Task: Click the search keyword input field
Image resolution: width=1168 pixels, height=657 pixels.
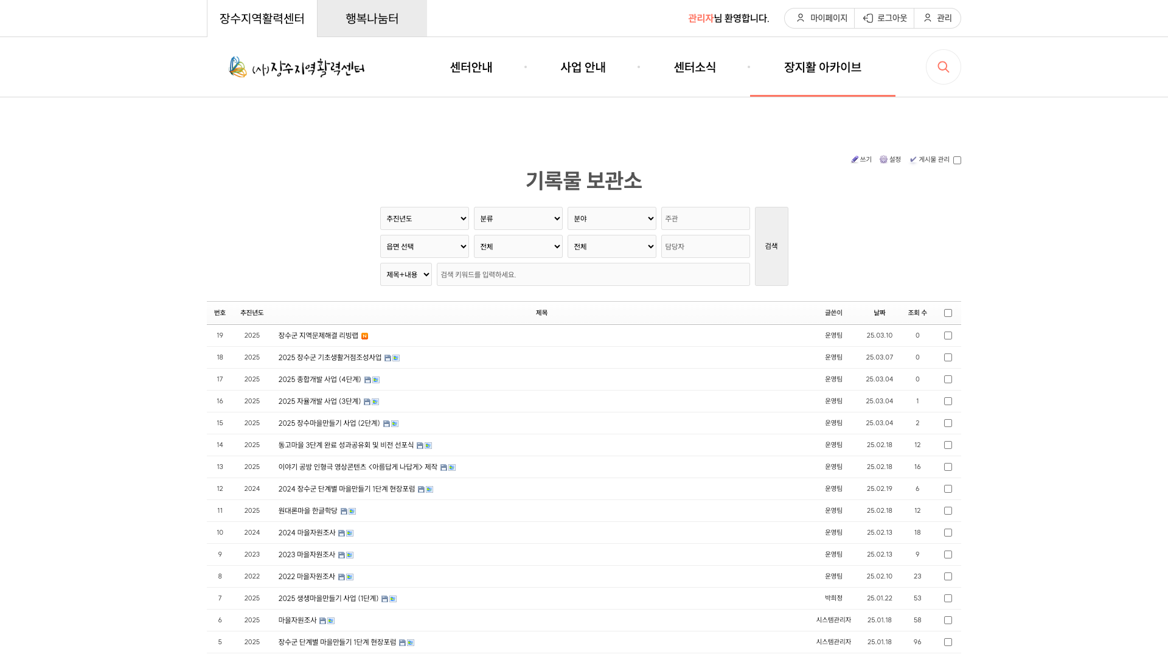Action: 593,274
